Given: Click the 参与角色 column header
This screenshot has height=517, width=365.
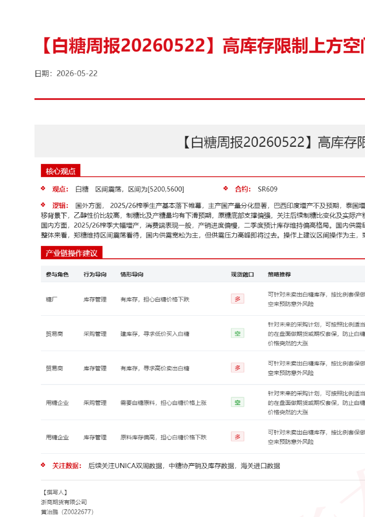Looking at the screenshot, I should tap(57, 274).
